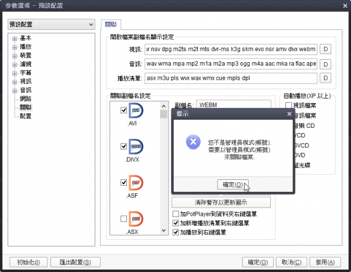Viewport: 351px width, 272px height.
Task: Enable 加PotPlayer到資料夾右鍵選單 checkbox
Action: click(175, 214)
